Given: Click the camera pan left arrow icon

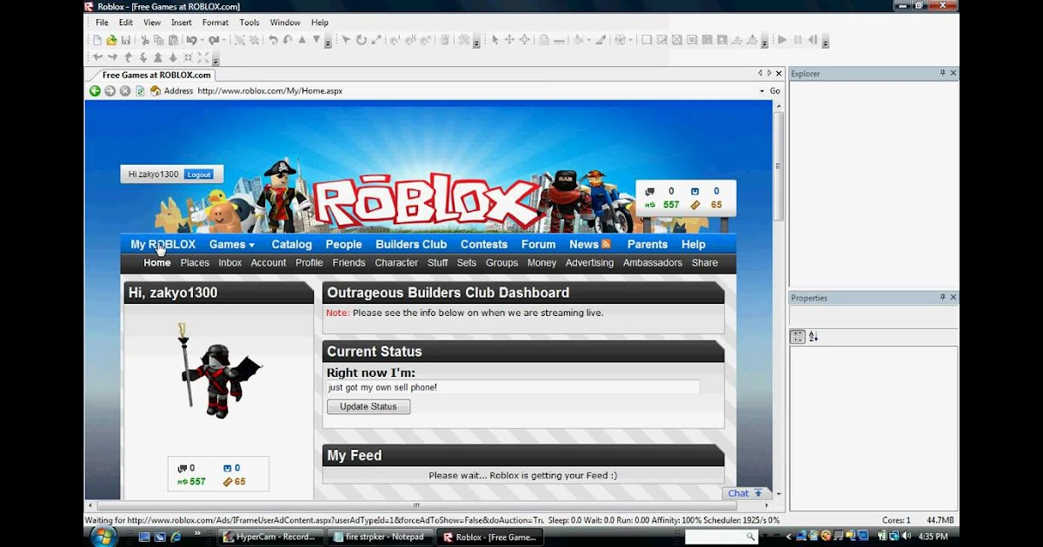Looking at the screenshot, I should pyautogui.click(x=97, y=57).
